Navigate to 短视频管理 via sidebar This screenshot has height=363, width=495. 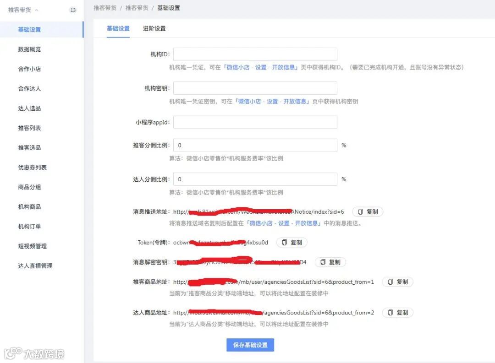click(x=32, y=246)
